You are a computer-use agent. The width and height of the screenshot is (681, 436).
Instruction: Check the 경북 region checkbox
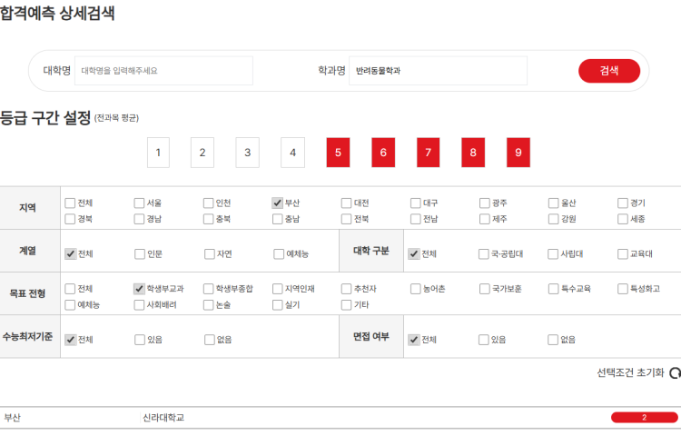click(x=70, y=219)
